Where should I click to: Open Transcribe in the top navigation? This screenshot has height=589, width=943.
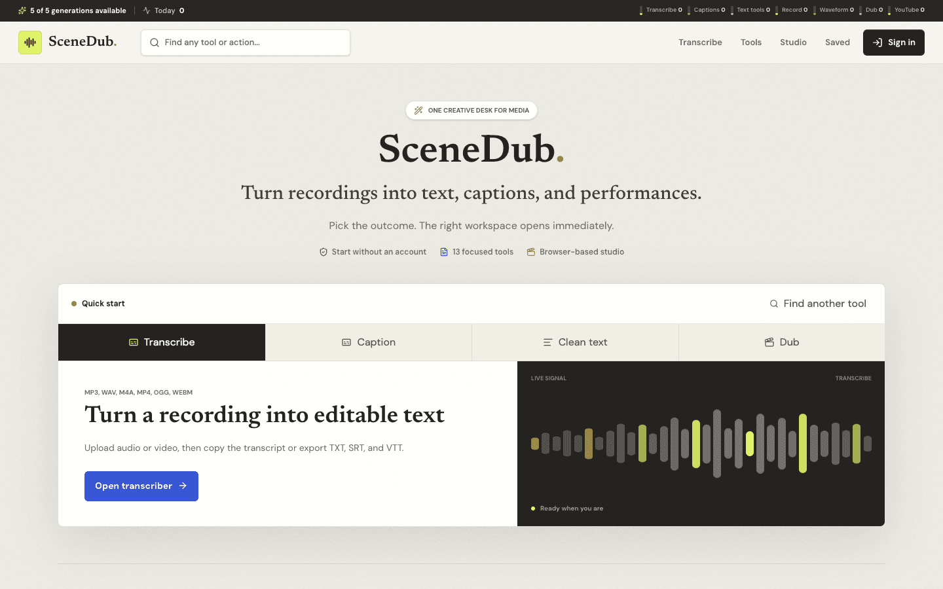[700, 43]
